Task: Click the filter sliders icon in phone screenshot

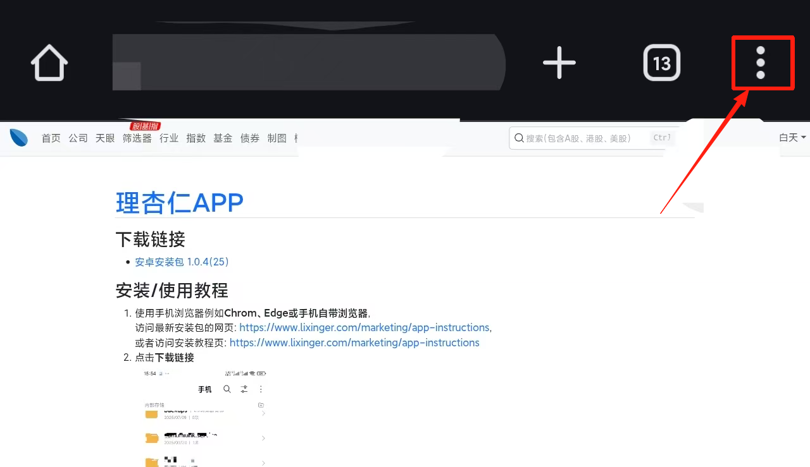Action: 244,389
